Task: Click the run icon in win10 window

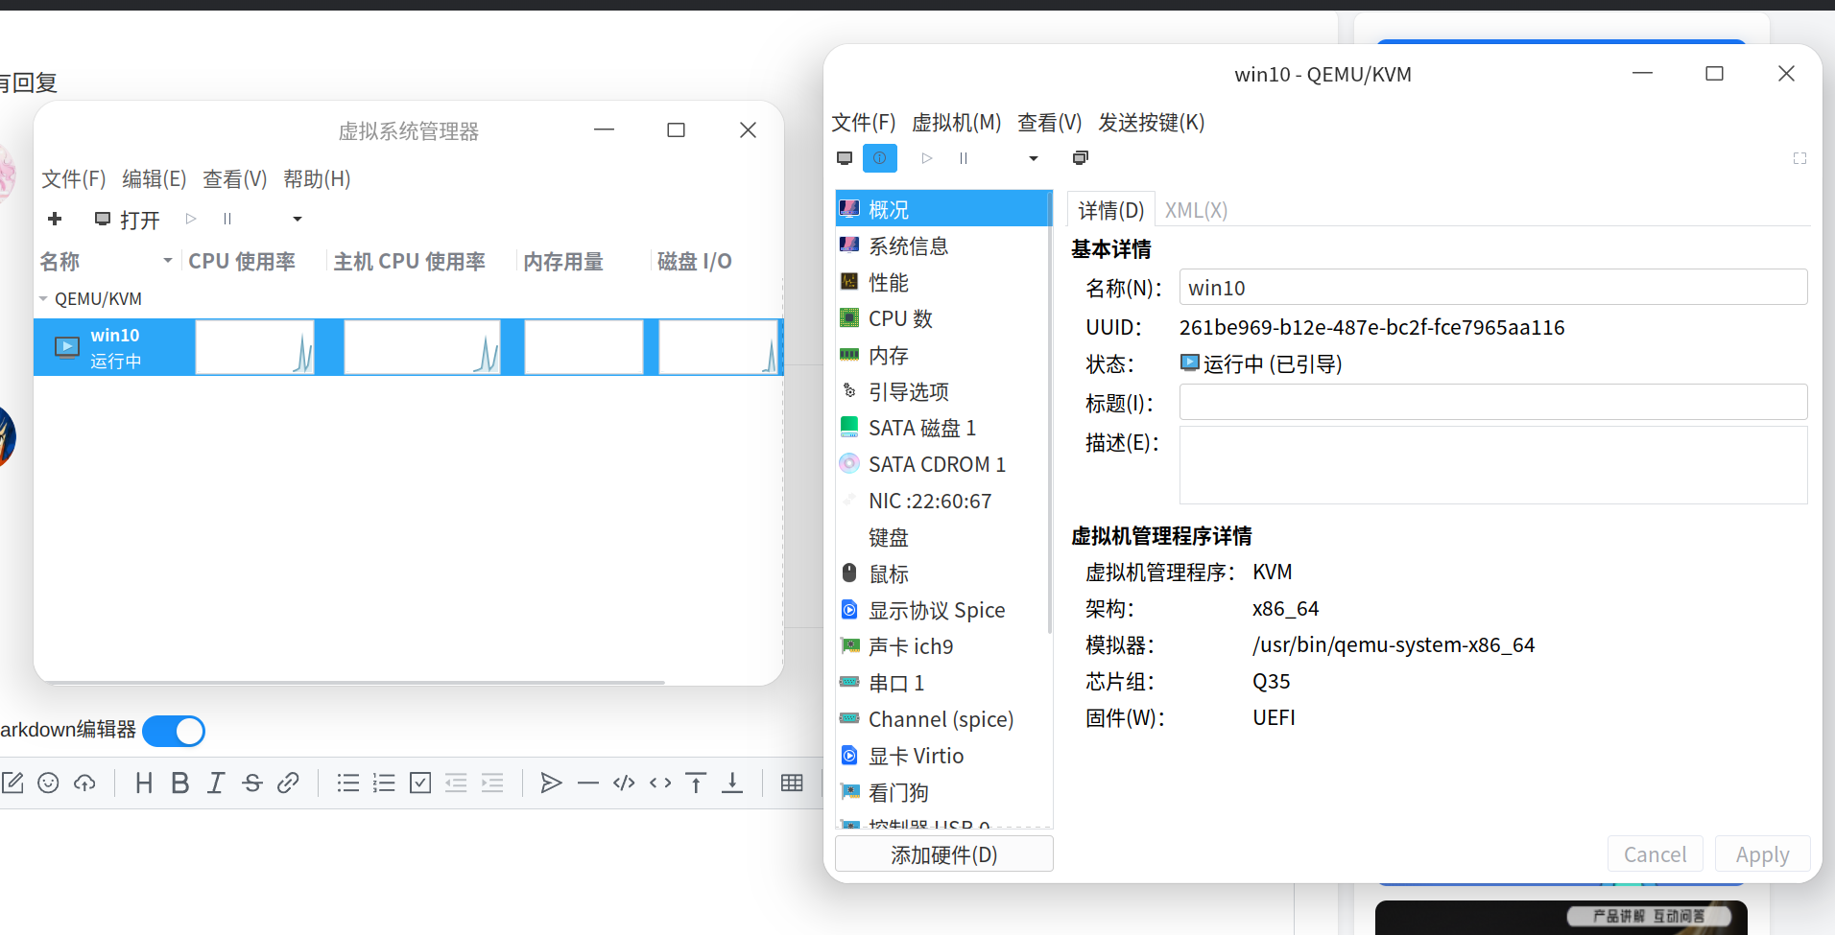Action: [x=927, y=158]
